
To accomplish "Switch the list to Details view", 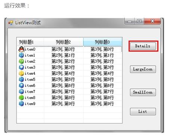I will (x=143, y=46).
